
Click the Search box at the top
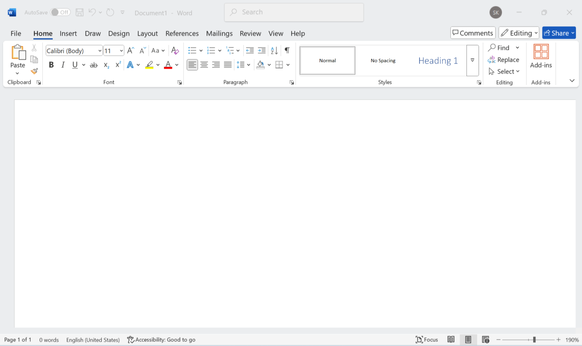(x=294, y=12)
